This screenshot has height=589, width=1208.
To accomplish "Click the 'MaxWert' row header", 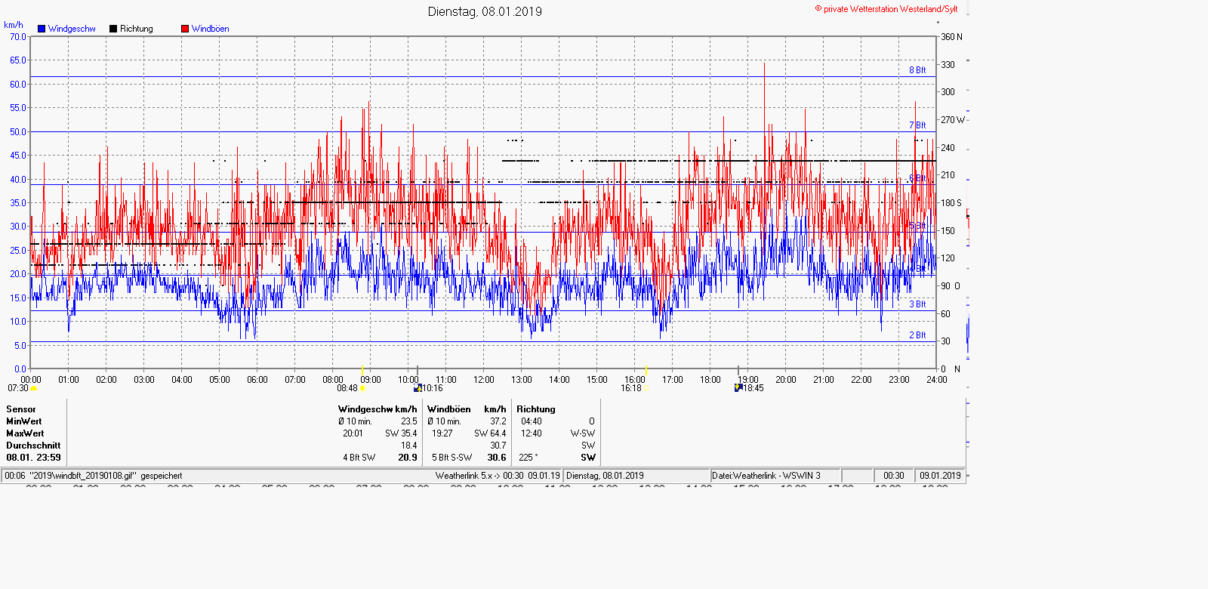I will point(25,433).
